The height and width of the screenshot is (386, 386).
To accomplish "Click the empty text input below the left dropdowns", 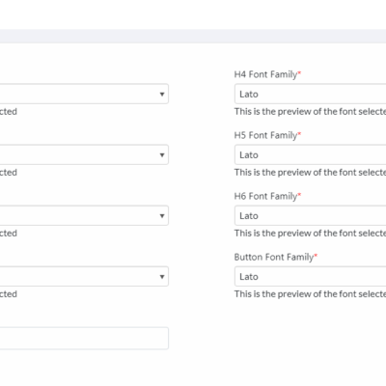I will point(84,339).
